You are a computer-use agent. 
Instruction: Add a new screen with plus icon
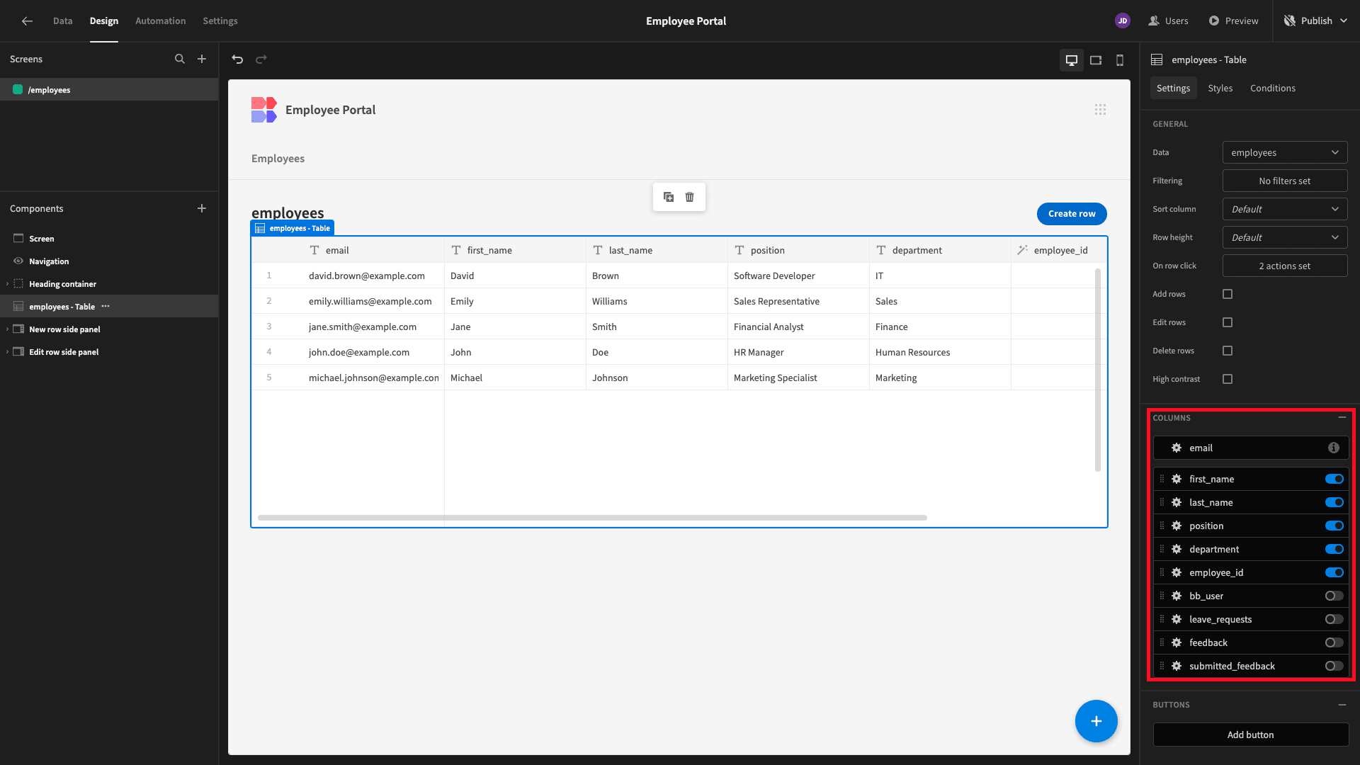(x=202, y=59)
